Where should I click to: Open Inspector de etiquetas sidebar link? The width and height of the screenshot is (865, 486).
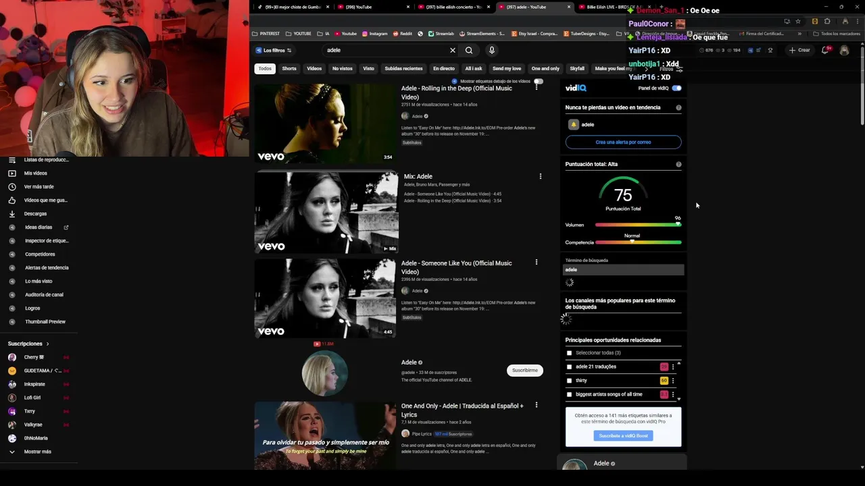coord(47,241)
